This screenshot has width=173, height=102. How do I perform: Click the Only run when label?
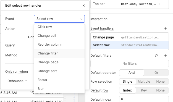coord(17,72)
